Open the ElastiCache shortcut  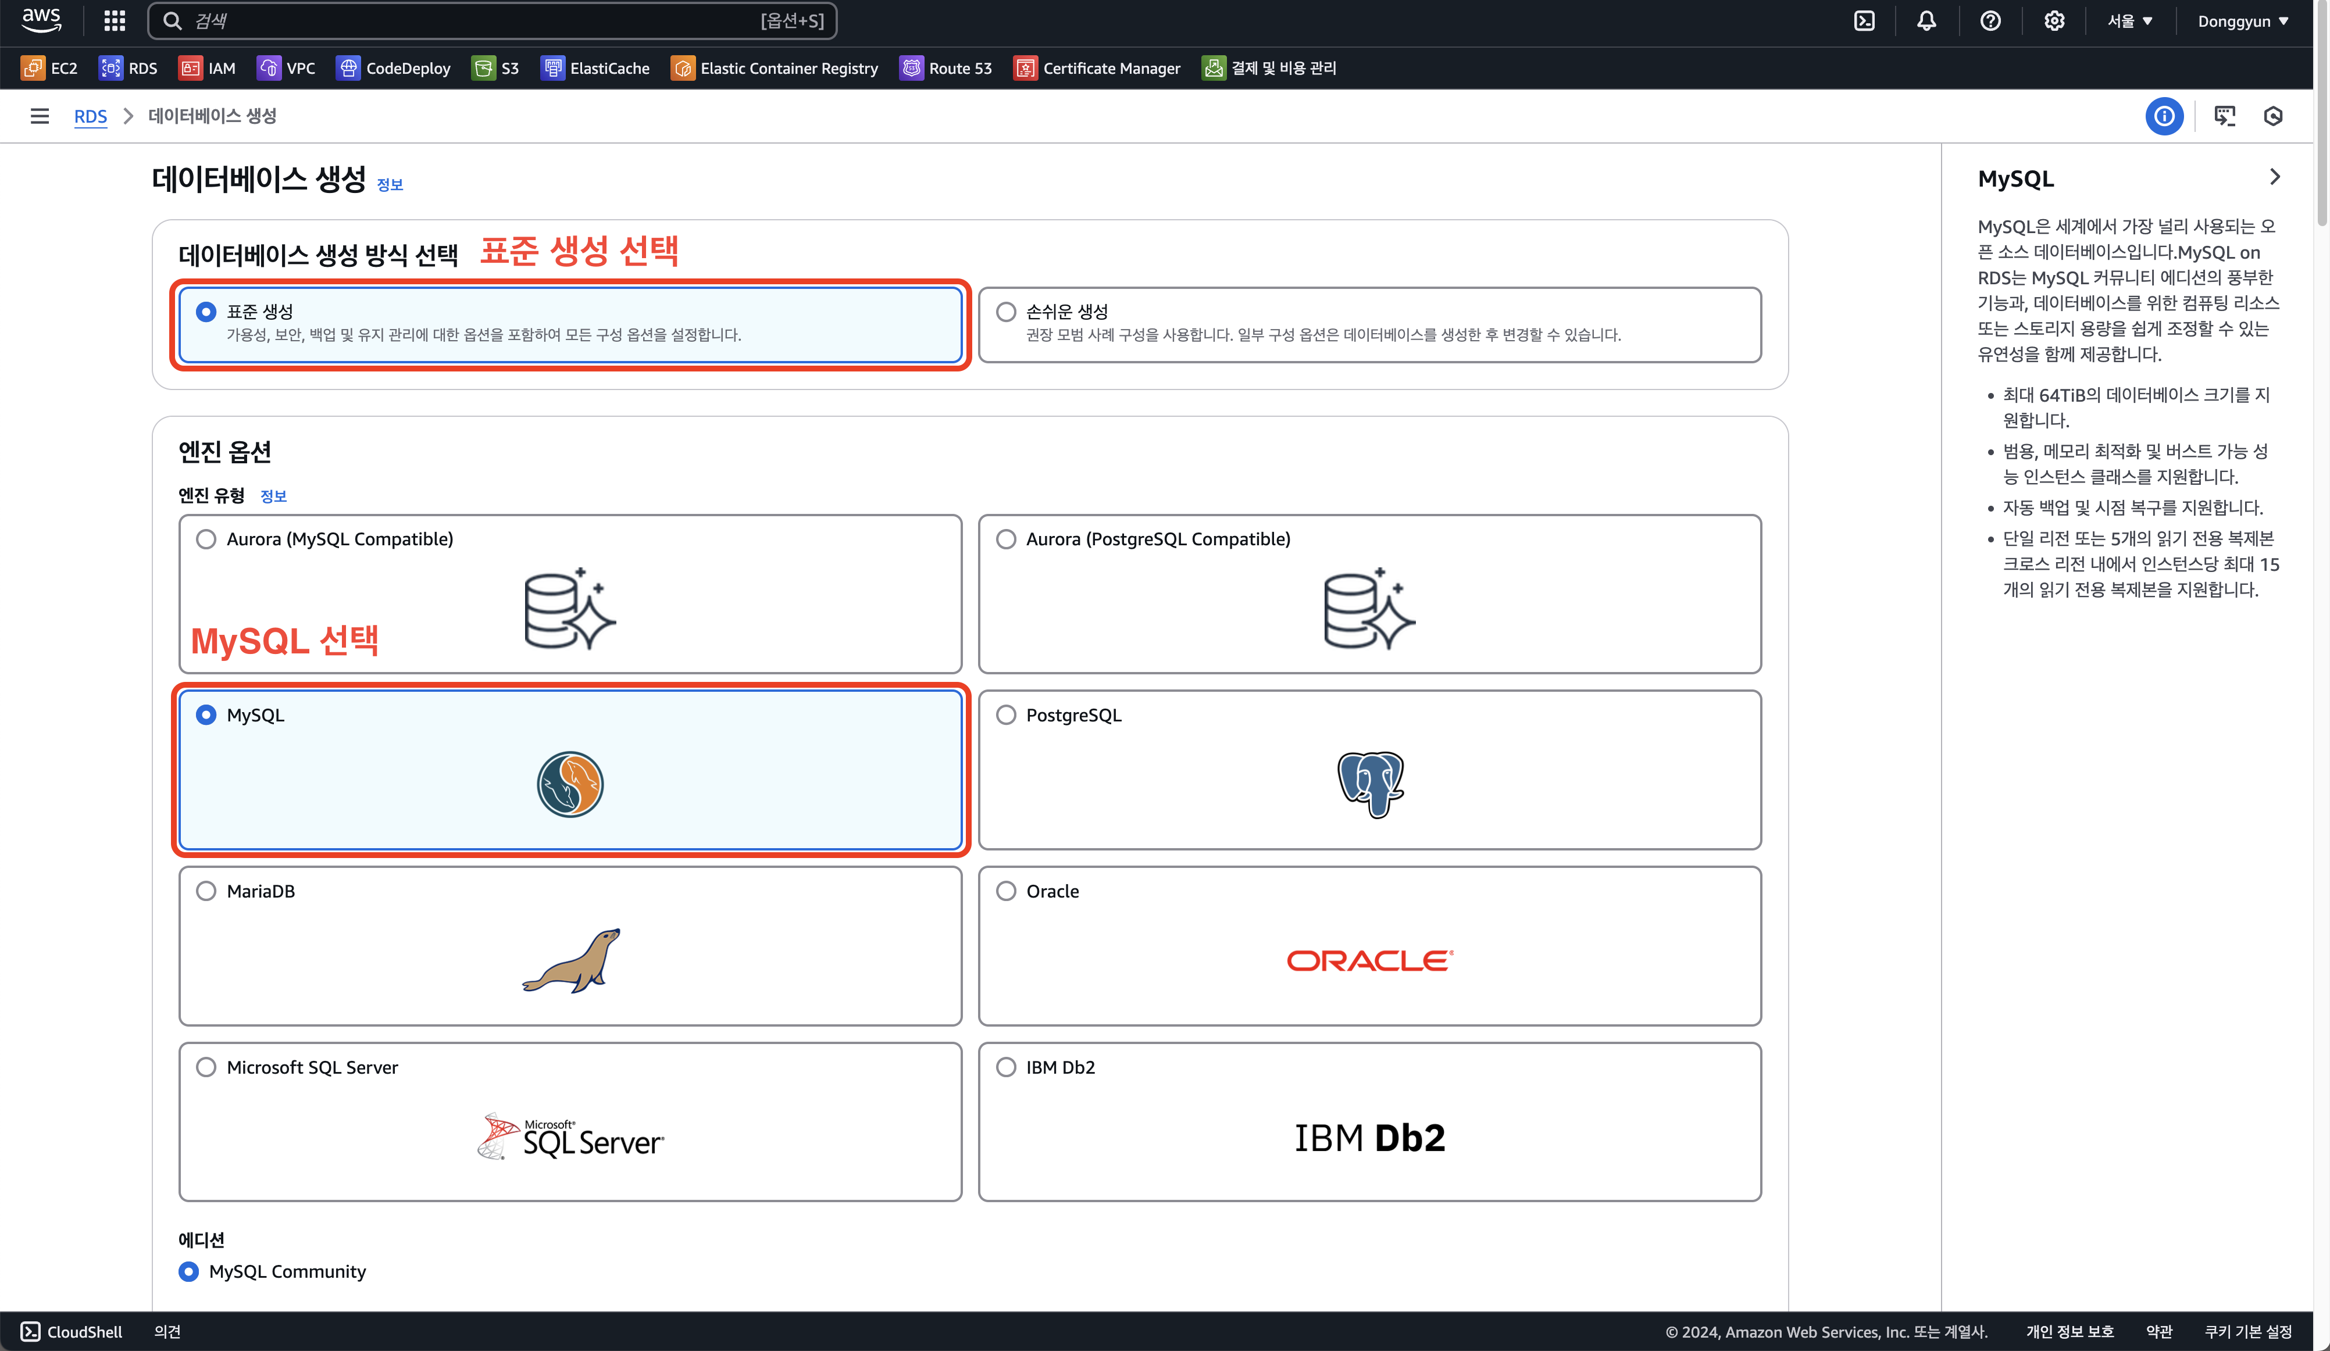595,69
